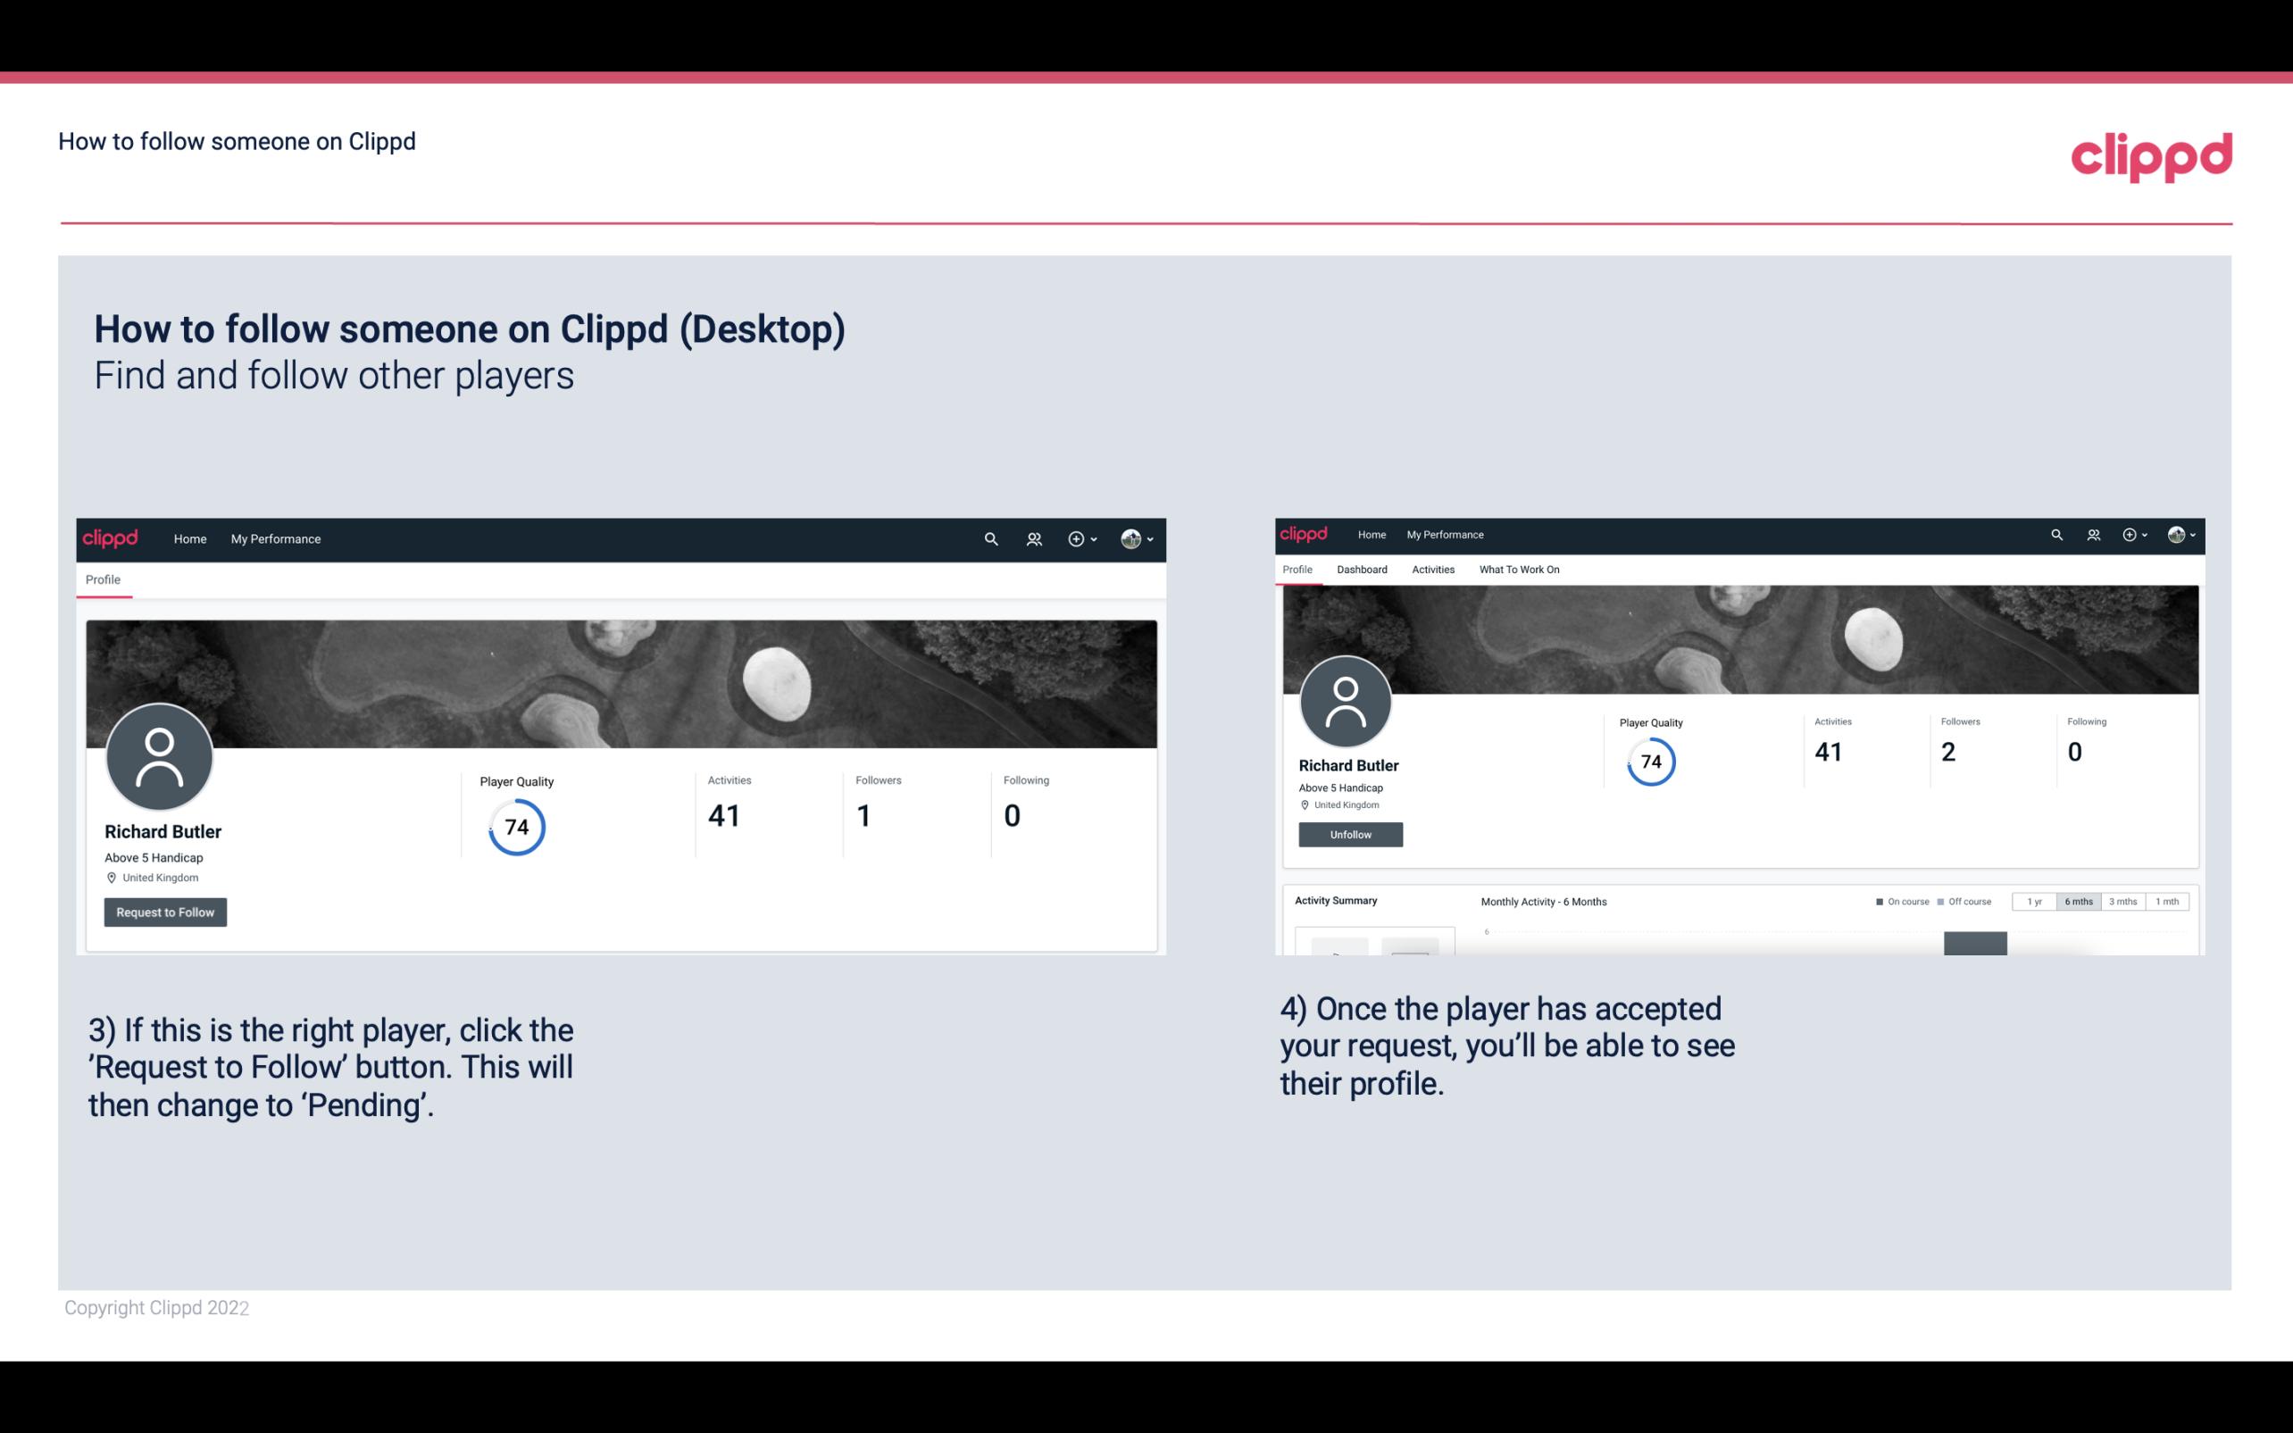Screen dimensions: 2293x1433
Task: Click the Dashboard tab on right panel
Action: 1360,570
